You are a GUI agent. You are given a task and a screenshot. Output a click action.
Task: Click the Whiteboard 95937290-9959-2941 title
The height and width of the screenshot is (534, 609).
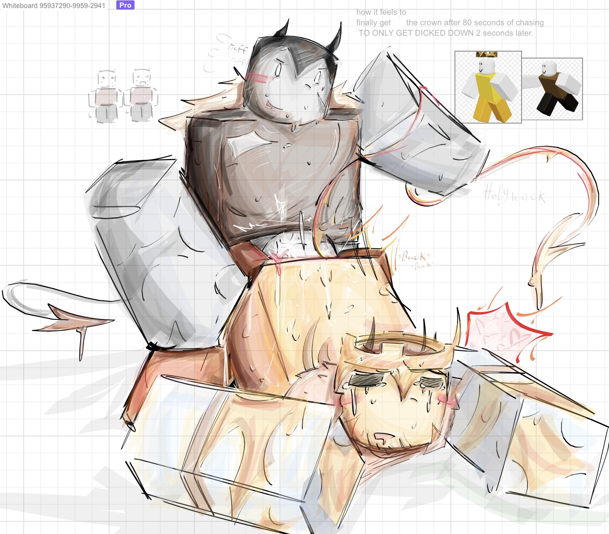[x=54, y=6]
